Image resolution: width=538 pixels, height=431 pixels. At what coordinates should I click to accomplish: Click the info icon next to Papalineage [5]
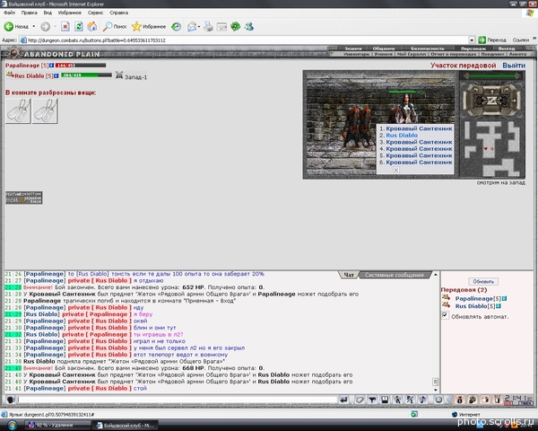[51, 66]
